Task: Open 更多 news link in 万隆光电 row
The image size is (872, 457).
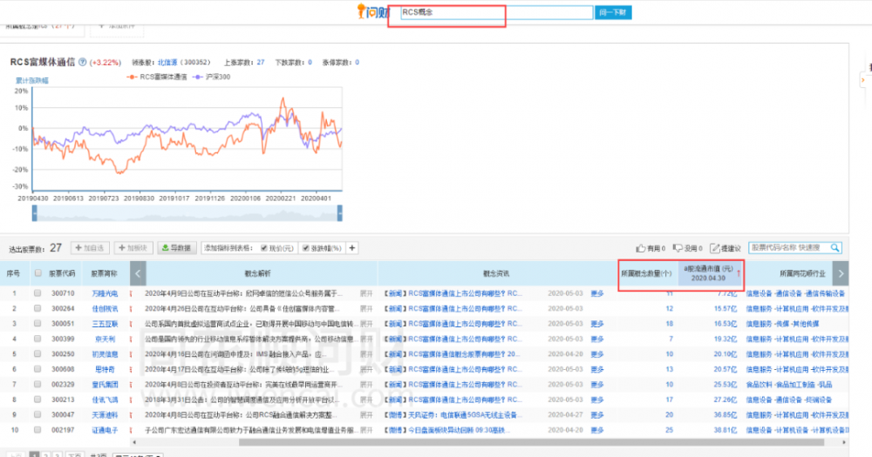Action: pyautogui.click(x=597, y=293)
